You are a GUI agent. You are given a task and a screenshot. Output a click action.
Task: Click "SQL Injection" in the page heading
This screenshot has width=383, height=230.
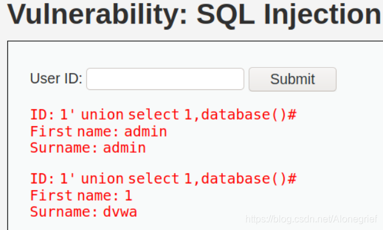coord(289,14)
